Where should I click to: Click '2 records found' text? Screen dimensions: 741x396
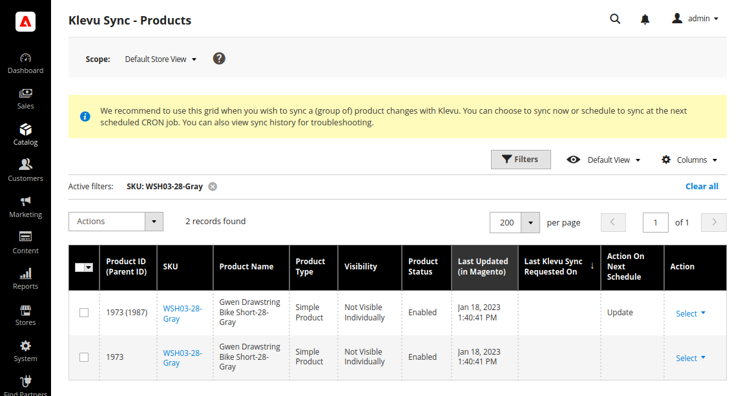point(216,221)
